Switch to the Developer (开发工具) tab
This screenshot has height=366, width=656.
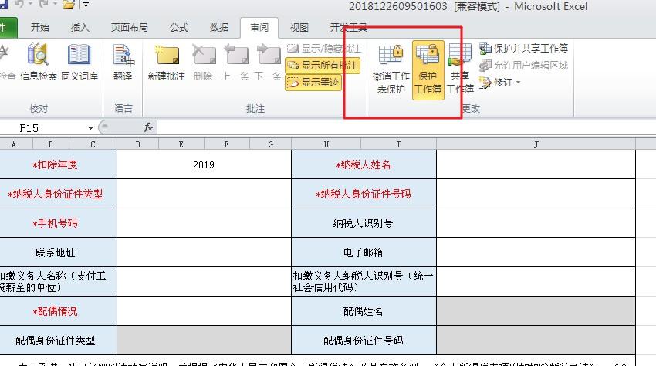pyautogui.click(x=348, y=28)
